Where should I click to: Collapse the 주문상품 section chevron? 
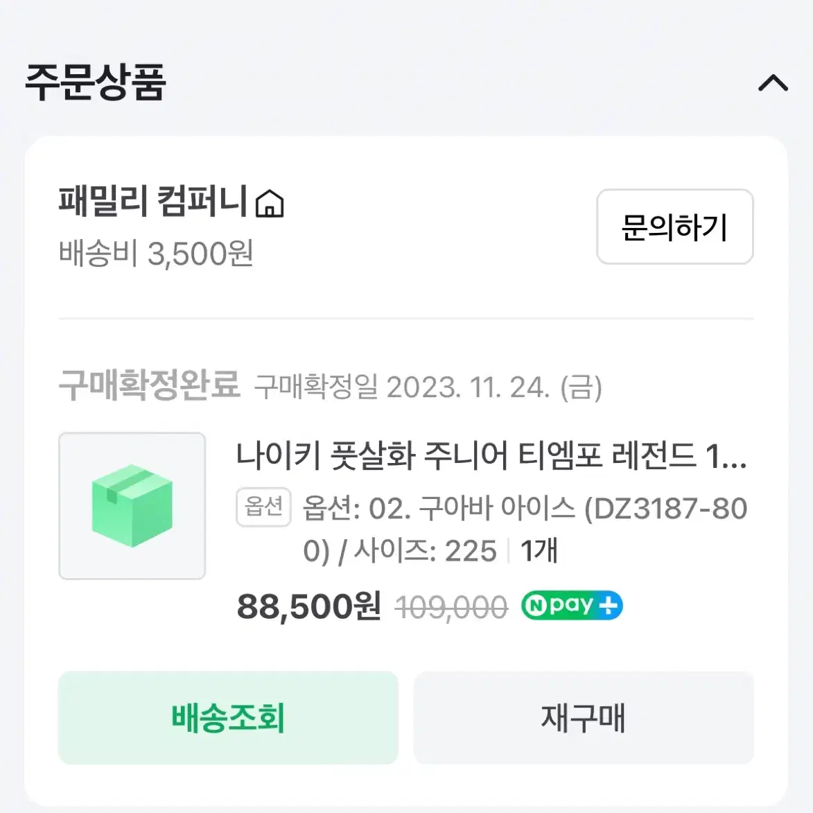pyautogui.click(x=773, y=83)
